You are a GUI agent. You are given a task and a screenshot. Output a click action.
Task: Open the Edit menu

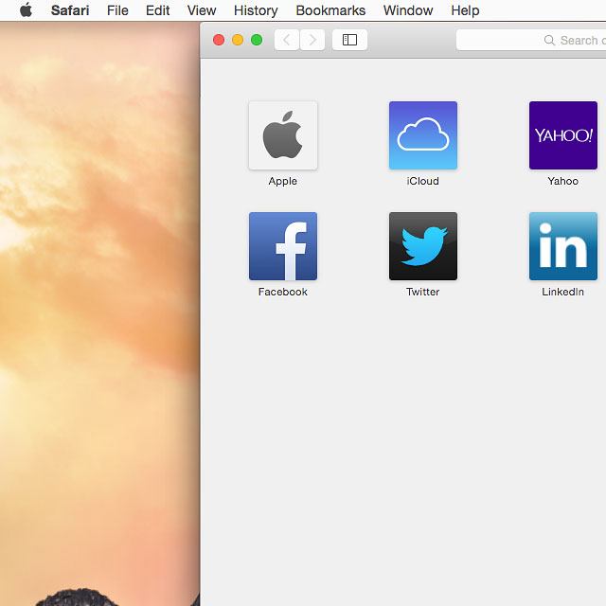158,10
